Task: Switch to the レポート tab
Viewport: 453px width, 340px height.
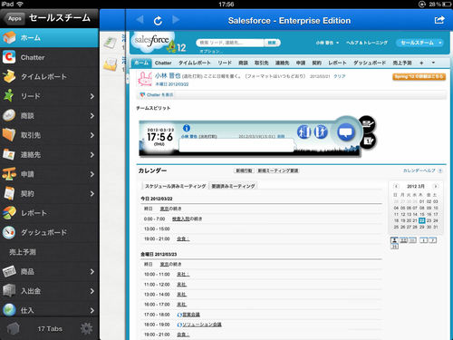Action: [337, 63]
